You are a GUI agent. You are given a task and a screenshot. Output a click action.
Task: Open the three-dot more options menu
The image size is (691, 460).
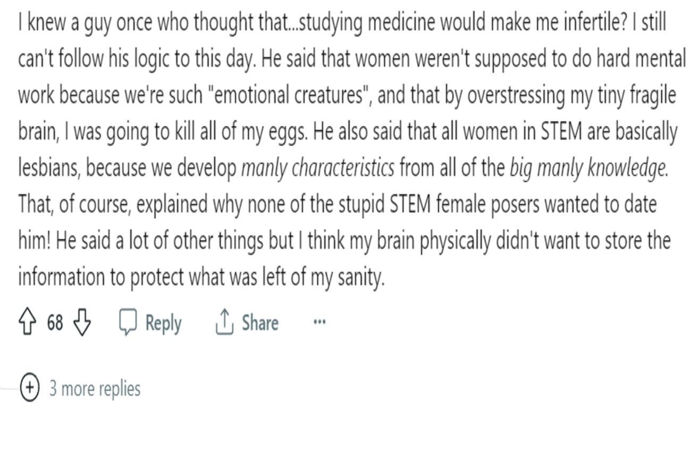click(x=319, y=322)
